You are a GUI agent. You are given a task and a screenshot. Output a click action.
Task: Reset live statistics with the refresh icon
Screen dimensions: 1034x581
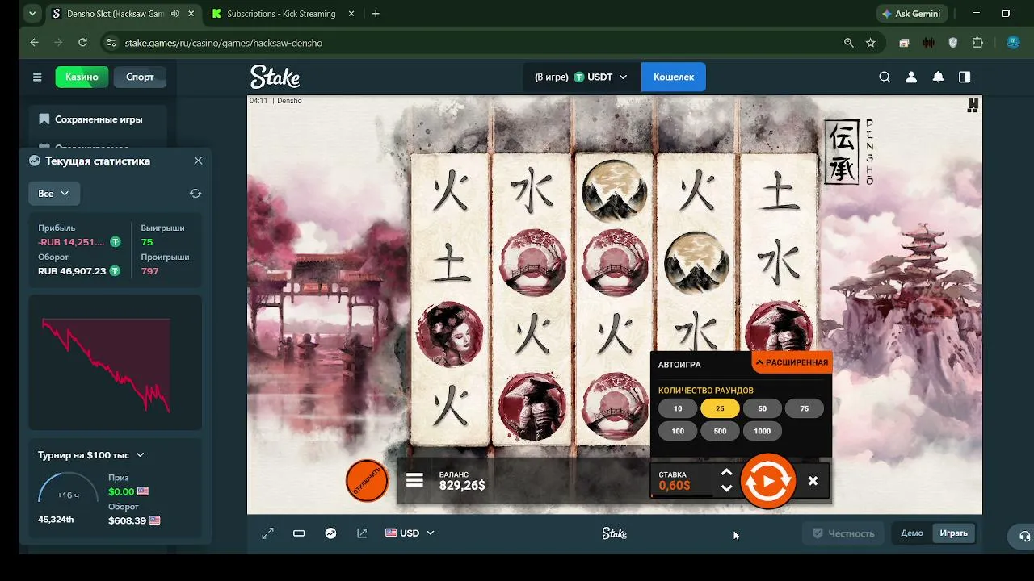(x=195, y=194)
